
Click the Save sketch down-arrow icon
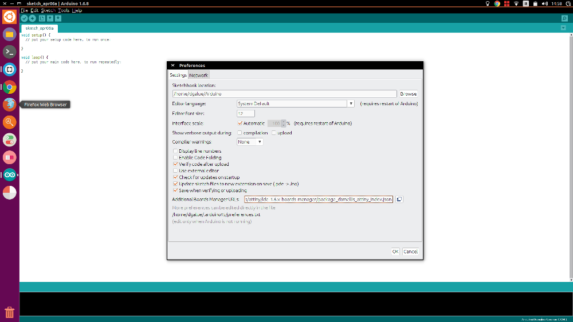[58, 18]
